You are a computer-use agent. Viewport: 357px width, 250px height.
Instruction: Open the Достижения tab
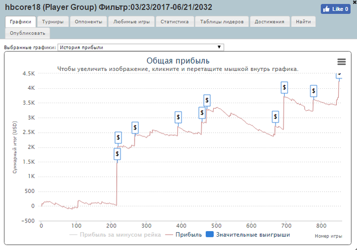coord(270,21)
